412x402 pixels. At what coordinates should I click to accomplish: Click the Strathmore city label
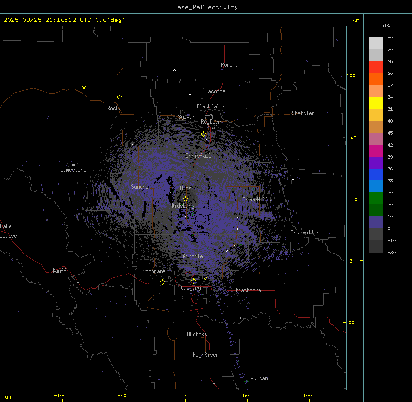(x=247, y=290)
